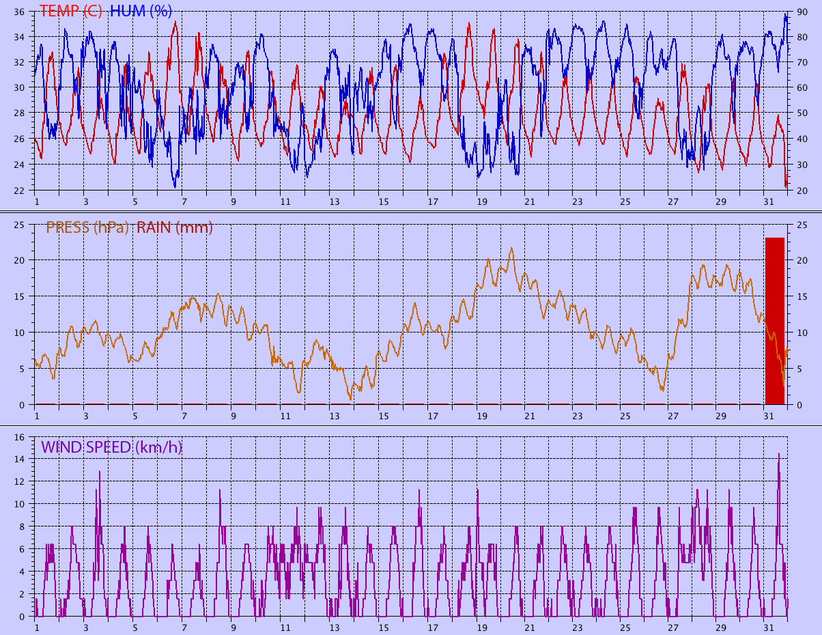Click the RAIN (mm) legend label

[x=175, y=227]
